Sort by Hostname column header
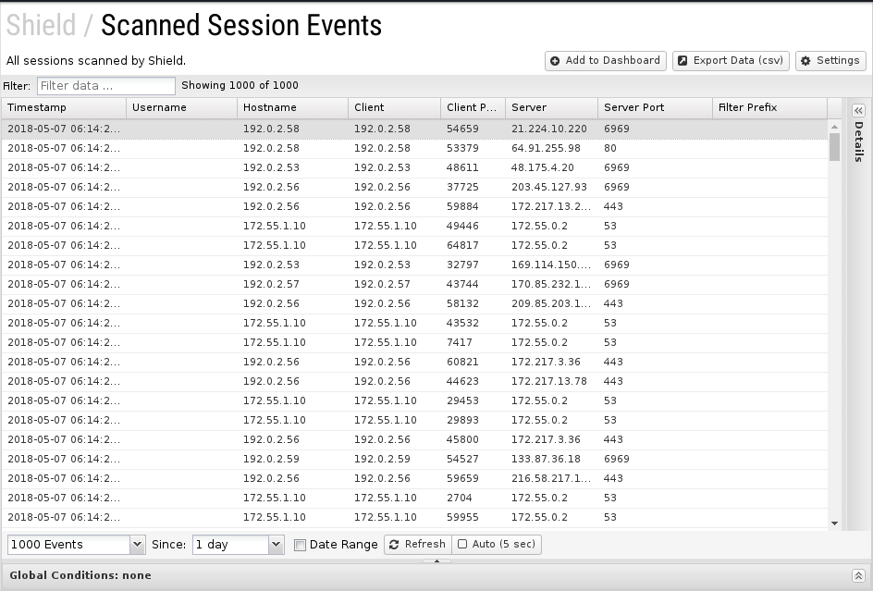The height and width of the screenshot is (591, 873). pyautogui.click(x=293, y=108)
